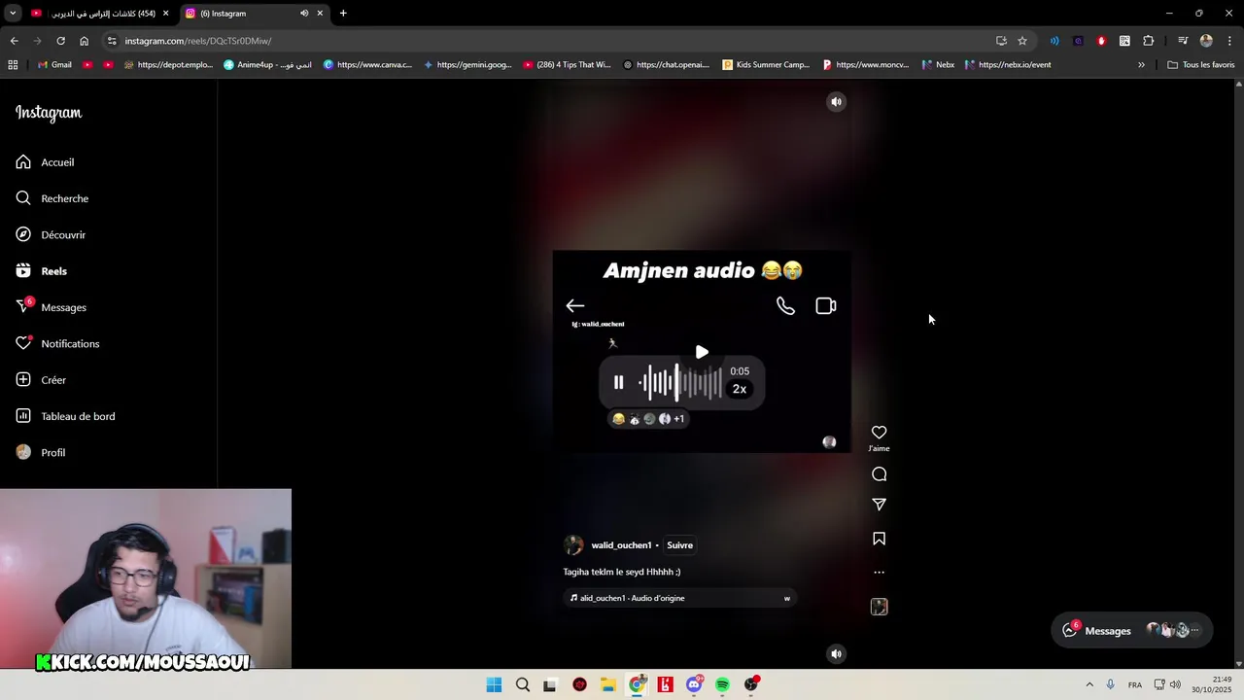Viewport: 1244px width, 700px height.
Task: Close the Instagram tab
Action: pos(320,14)
